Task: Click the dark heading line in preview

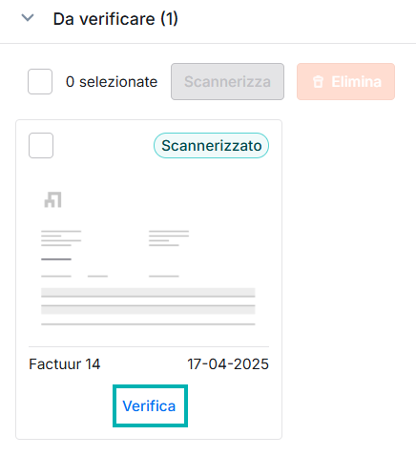Action: 56,259
